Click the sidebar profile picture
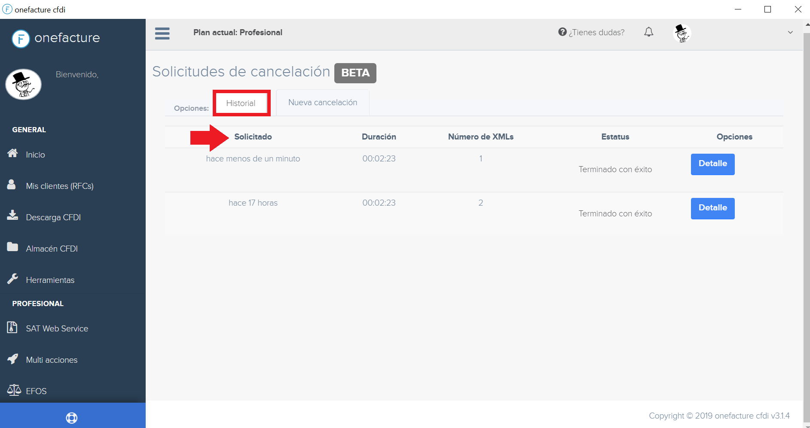Screen dimensions: 810x428 tap(24, 85)
